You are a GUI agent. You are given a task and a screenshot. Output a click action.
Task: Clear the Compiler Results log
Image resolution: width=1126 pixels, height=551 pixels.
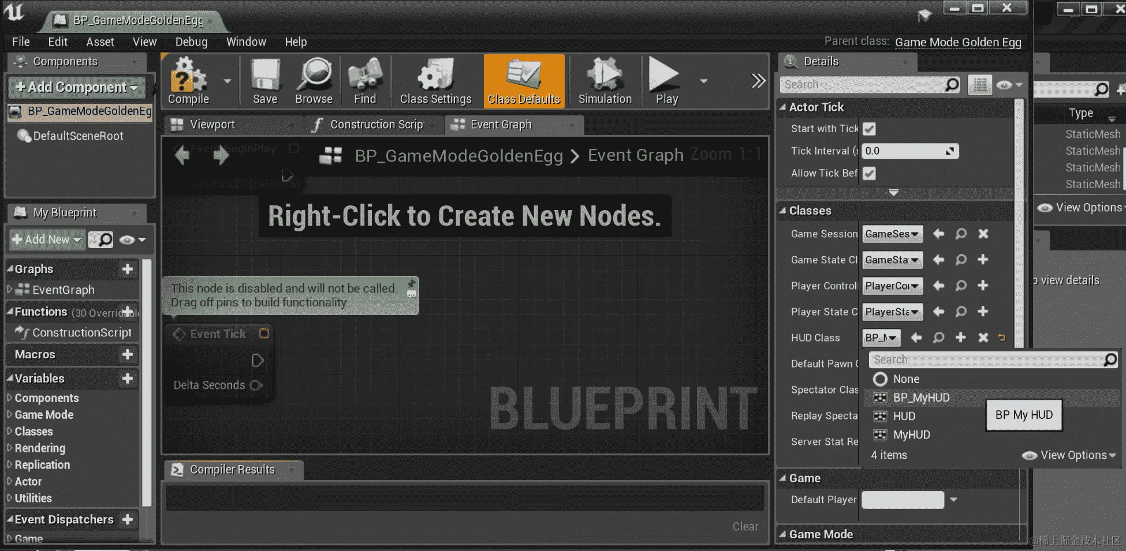coord(745,526)
